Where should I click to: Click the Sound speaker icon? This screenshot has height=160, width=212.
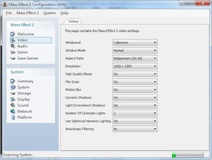[x=13, y=106]
